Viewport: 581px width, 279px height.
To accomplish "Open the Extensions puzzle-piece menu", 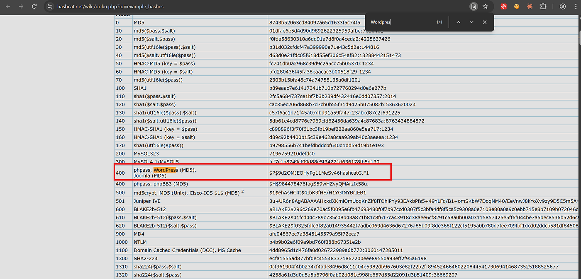I will pyautogui.click(x=543, y=7).
